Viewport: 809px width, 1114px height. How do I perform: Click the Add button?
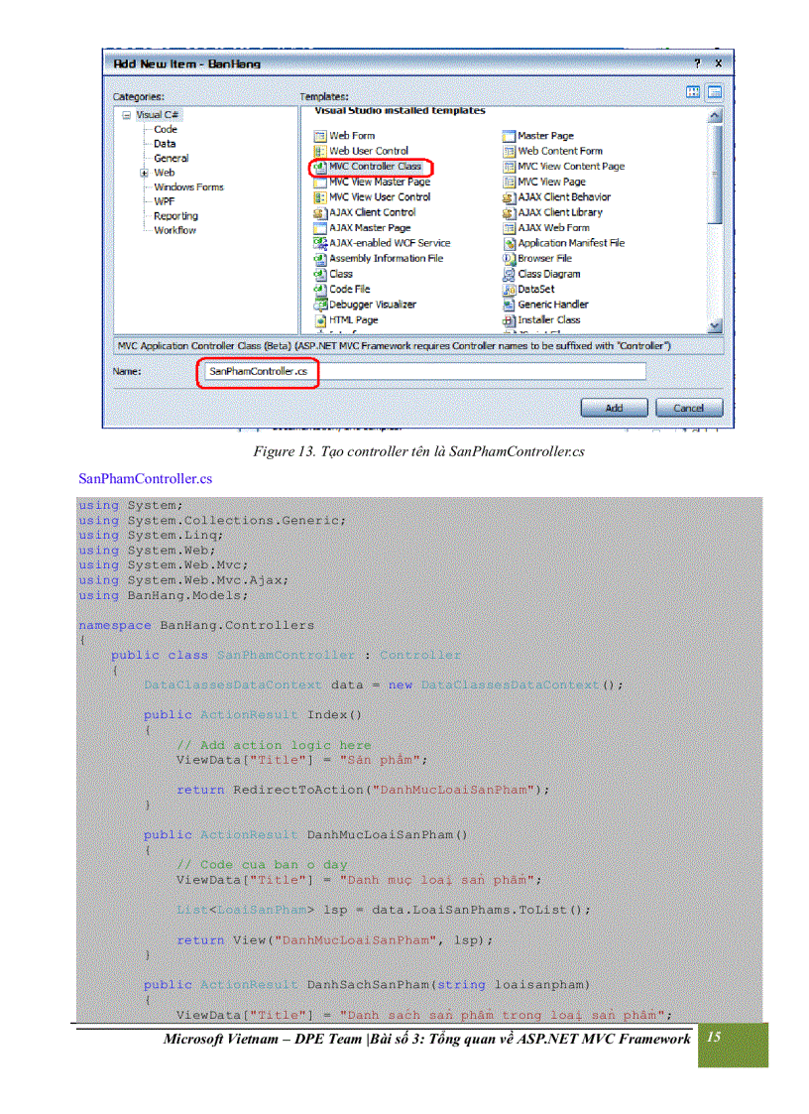coord(614,407)
